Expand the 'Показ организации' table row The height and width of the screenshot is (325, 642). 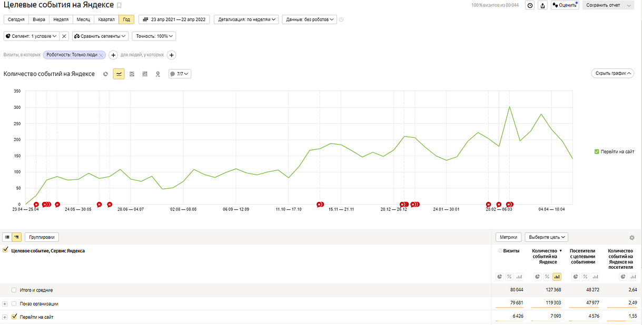tap(5, 304)
